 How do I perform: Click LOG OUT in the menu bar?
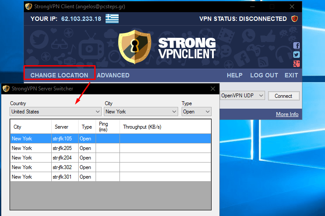tap(264, 75)
